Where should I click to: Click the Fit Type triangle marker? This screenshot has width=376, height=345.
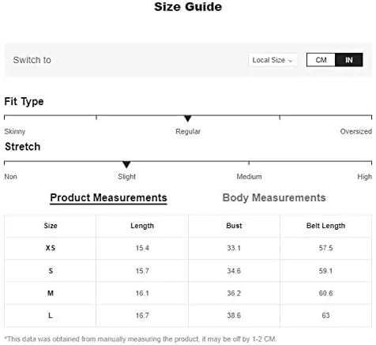188,118
